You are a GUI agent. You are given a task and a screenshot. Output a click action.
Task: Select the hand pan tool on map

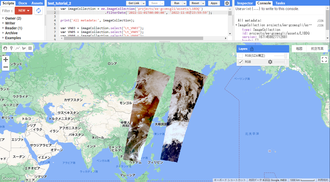click(x=5, y=48)
